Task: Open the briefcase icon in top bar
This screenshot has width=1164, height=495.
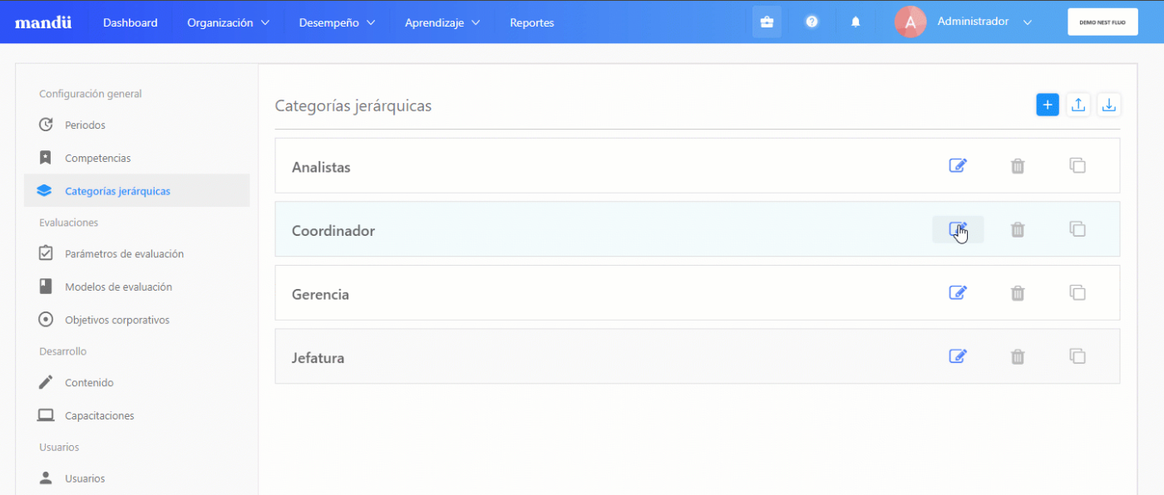Action: [x=767, y=22]
